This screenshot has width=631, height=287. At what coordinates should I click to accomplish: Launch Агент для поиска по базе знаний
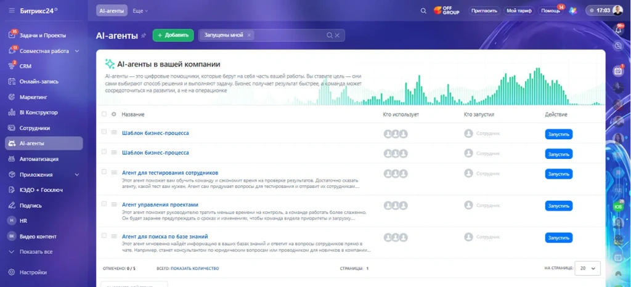558,238
